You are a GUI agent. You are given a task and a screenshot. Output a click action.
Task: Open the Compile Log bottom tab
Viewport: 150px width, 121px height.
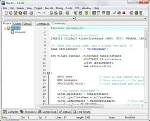47,112
